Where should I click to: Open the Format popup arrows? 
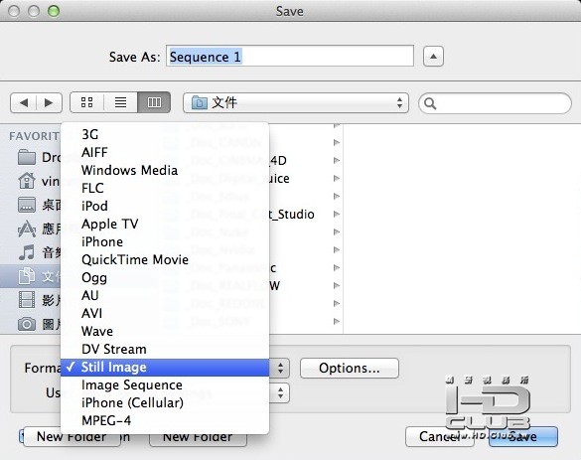[x=280, y=368]
